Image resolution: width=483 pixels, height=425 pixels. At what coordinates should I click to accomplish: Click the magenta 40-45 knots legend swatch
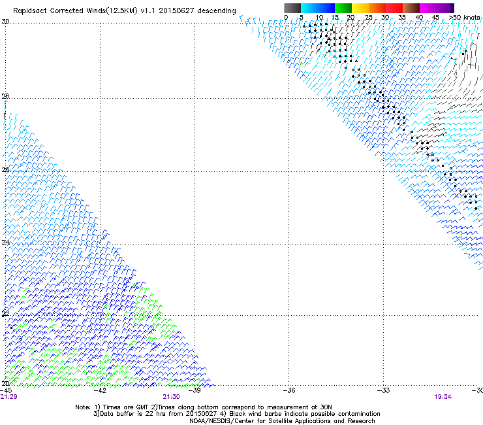(x=428, y=8)
